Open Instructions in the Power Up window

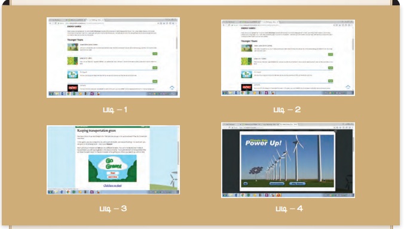[x=277, y=184]
